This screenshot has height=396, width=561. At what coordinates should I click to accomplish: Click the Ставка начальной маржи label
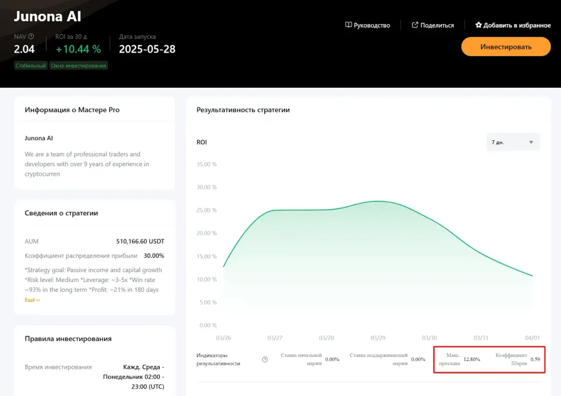(301, 359)
